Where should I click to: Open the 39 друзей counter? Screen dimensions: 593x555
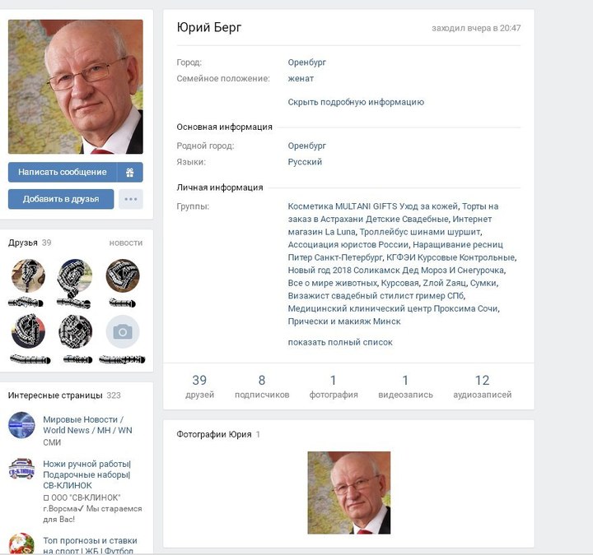[199, 386]
